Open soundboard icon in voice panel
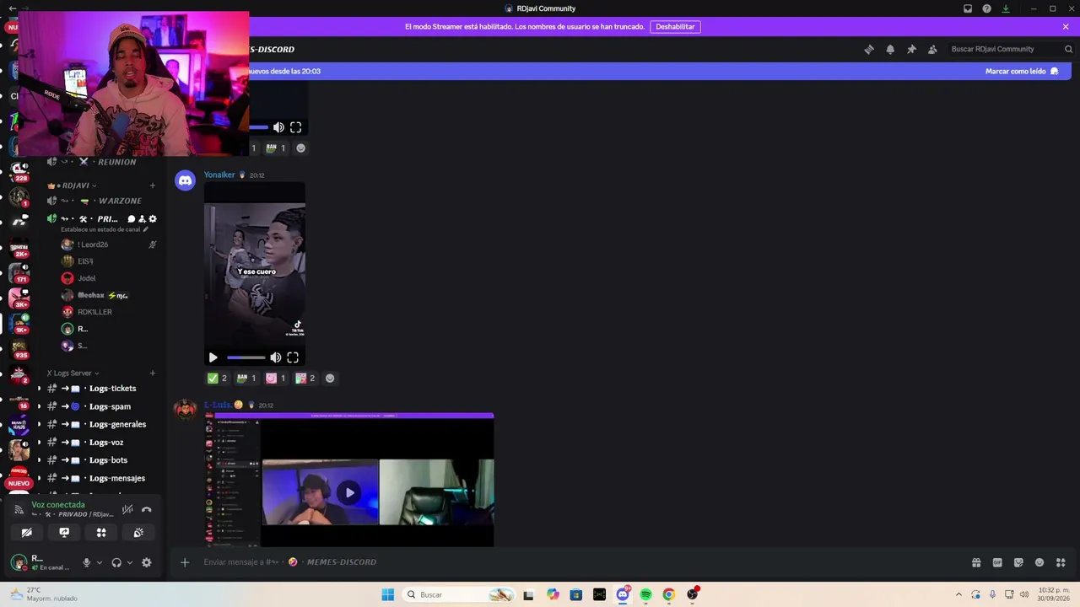The image size is (1080, 607). (138, 533)
